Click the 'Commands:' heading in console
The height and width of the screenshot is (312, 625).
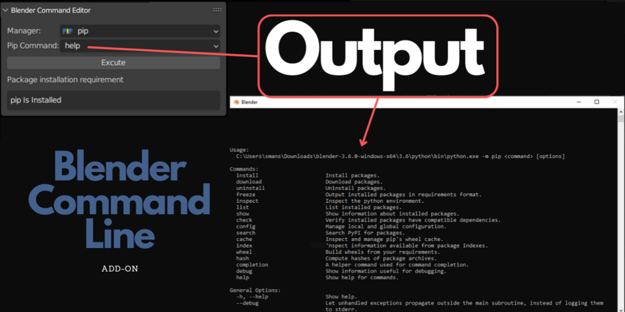244,169
